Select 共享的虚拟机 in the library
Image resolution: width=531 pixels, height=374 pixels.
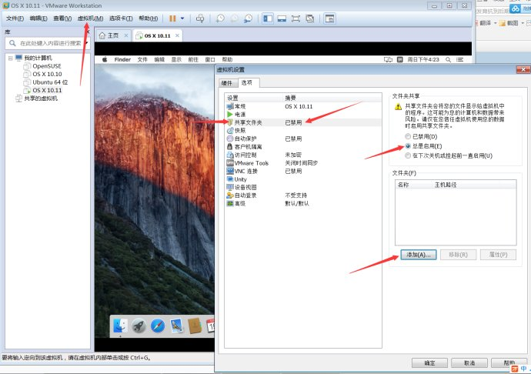[x=41, y=99]
